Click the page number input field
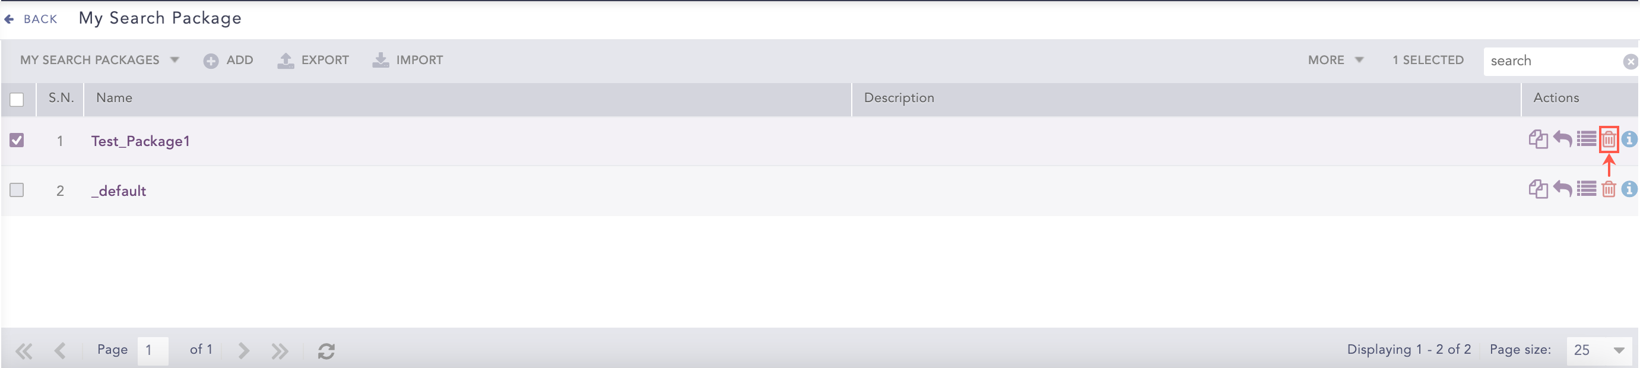Image resolution: width=1640 pixels, height=368 pixels. tap(153, 350)
